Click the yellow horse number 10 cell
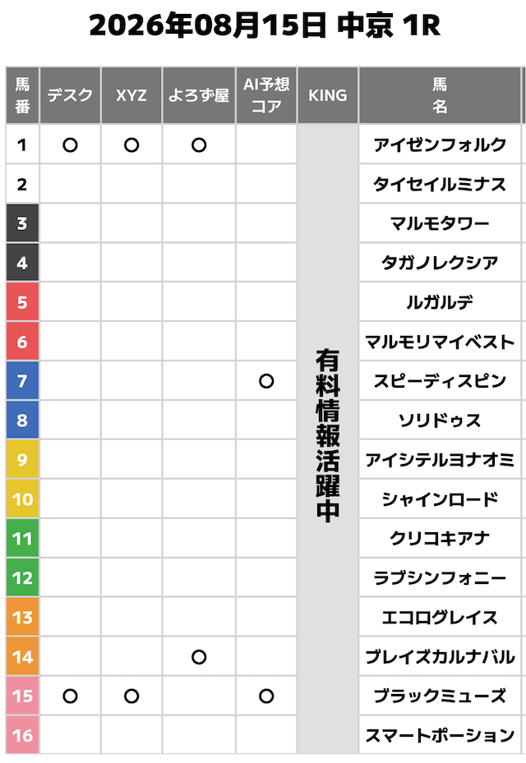This screenshot has height=763, width=526. 22,499
